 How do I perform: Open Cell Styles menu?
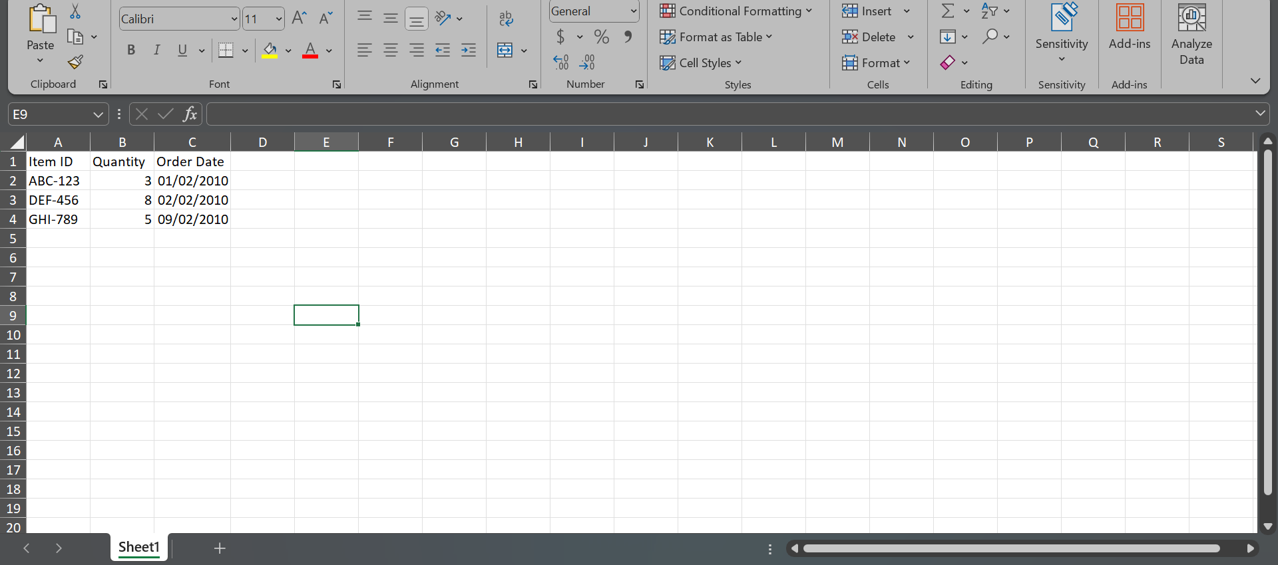[x=701, y=63]
